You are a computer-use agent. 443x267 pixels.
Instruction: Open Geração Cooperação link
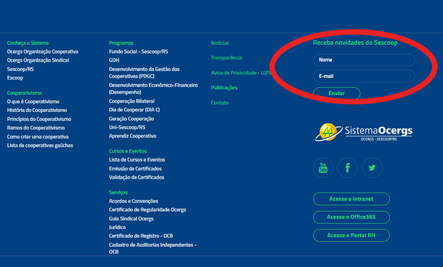coord(131,119)
